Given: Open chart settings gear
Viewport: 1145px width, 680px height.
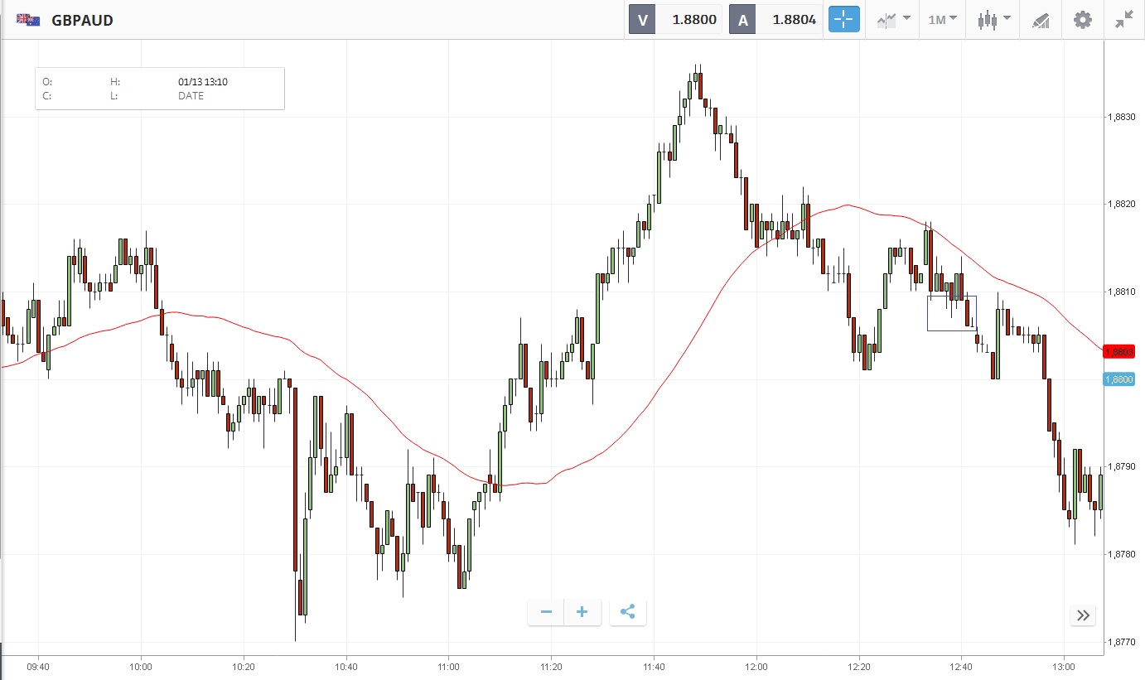Looking at the screenshot, I should point(1082,20).
